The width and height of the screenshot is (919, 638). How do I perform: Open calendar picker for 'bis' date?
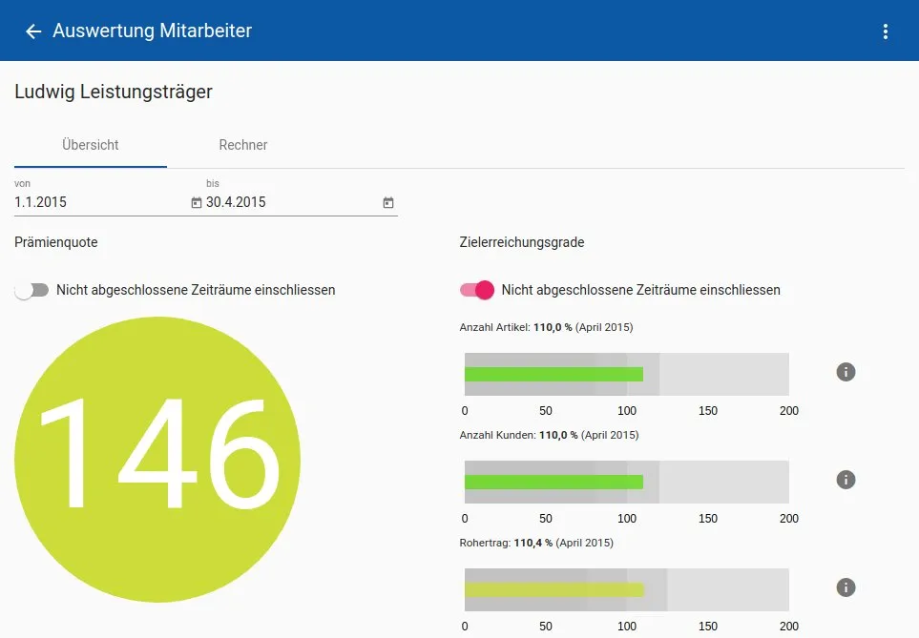pos(388,202)
